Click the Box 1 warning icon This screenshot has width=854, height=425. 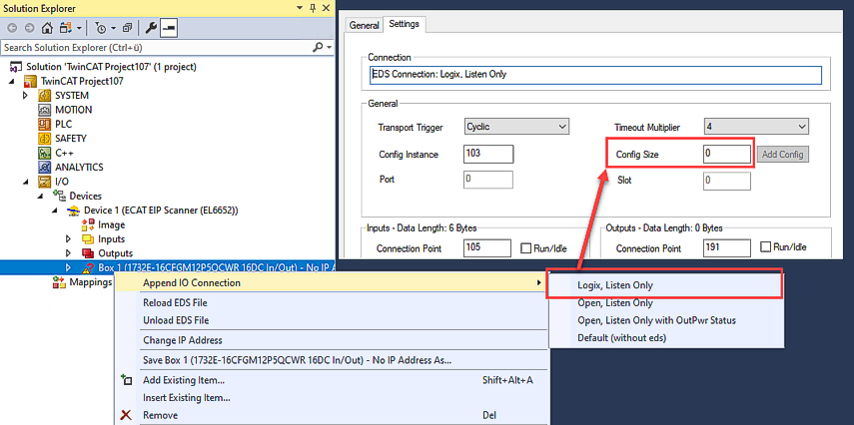click(88, 267)
